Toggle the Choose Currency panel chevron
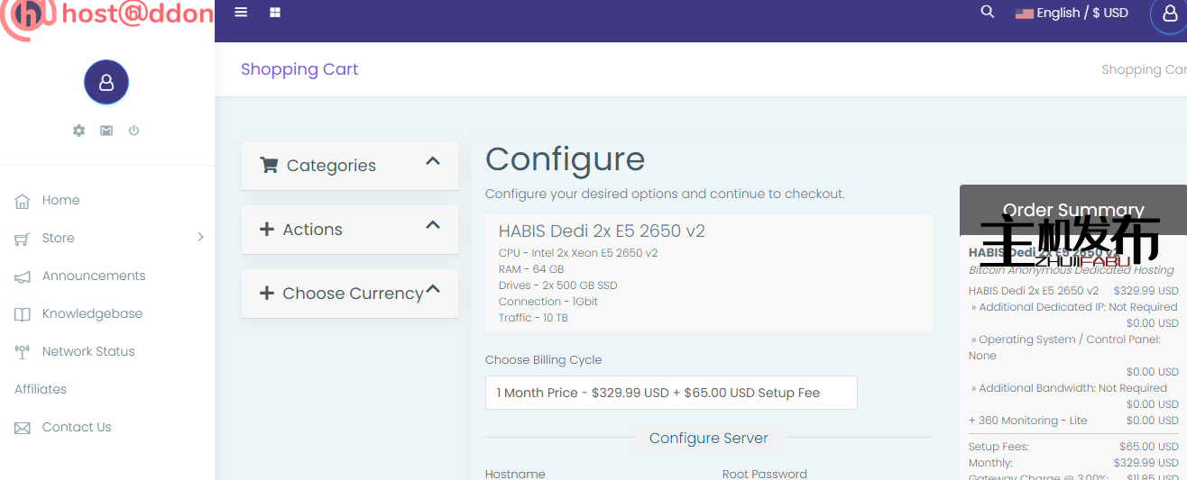 433,290
